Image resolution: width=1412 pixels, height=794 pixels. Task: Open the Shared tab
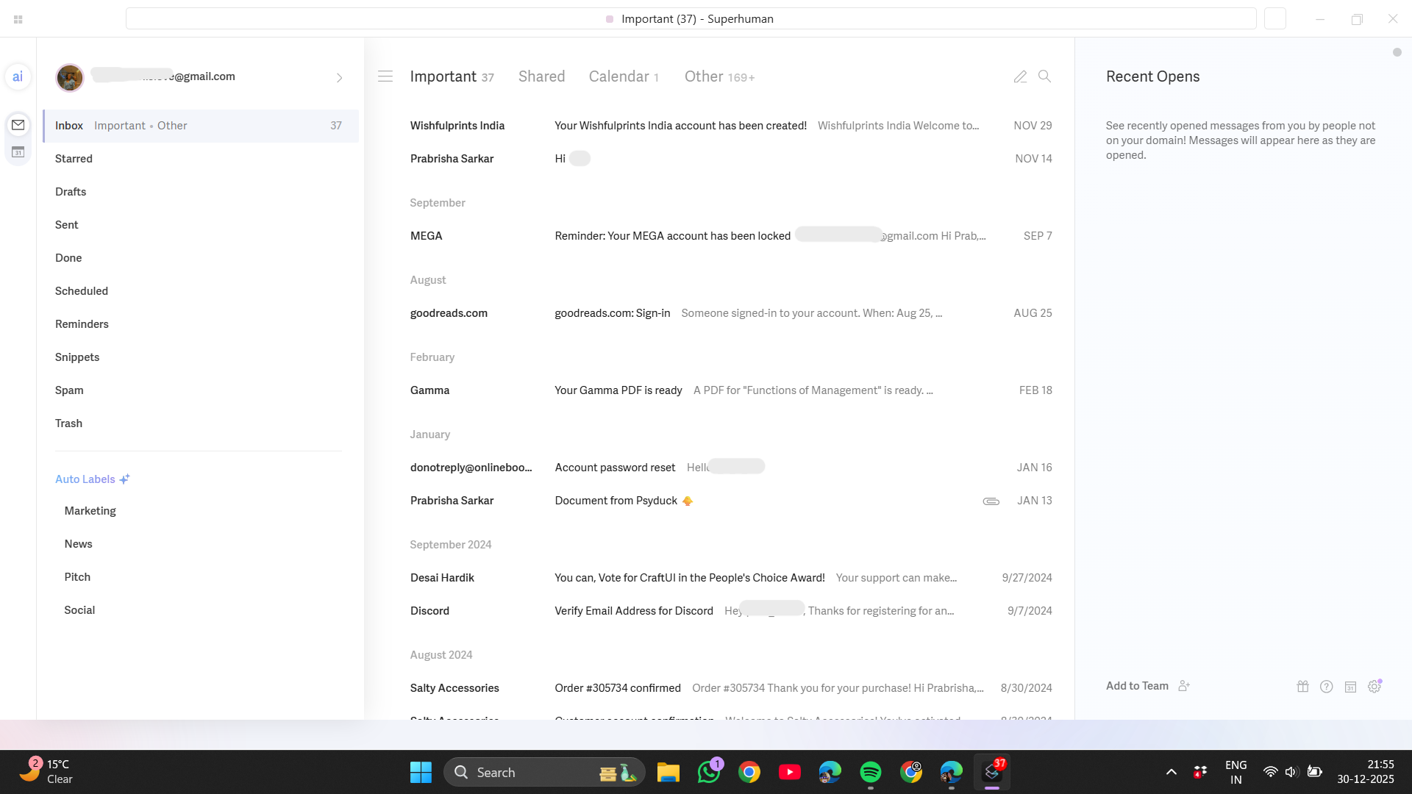point(541,76)
